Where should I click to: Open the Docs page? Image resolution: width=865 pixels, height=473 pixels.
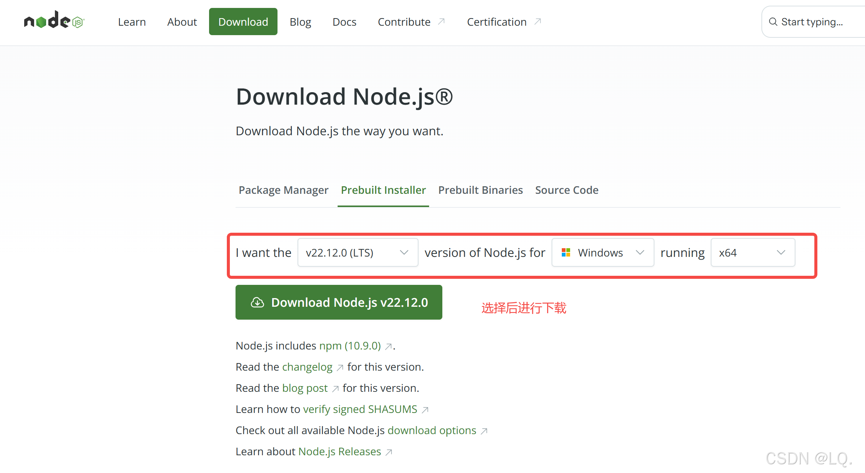coord(344,22)
